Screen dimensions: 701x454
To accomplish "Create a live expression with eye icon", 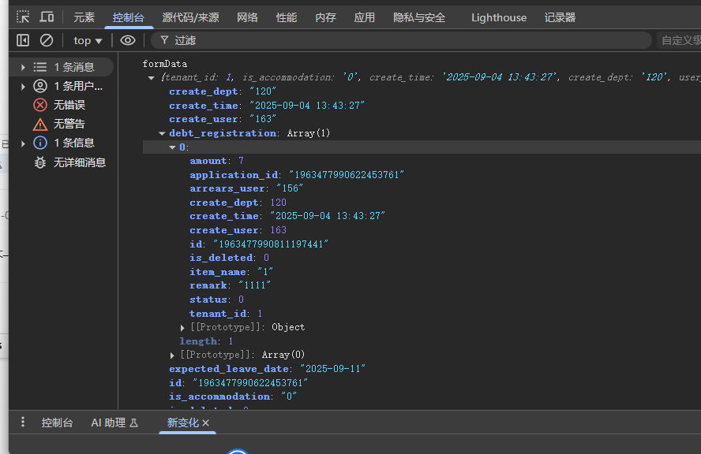I will tap(128, 41).
